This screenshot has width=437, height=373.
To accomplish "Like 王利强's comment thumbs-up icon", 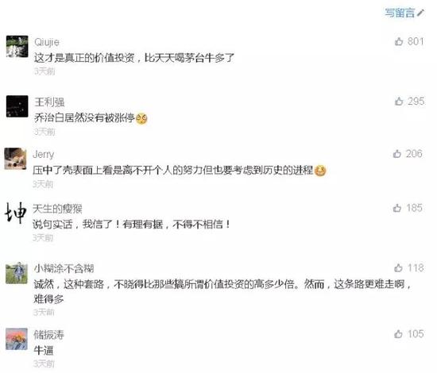I will (399, 101).
